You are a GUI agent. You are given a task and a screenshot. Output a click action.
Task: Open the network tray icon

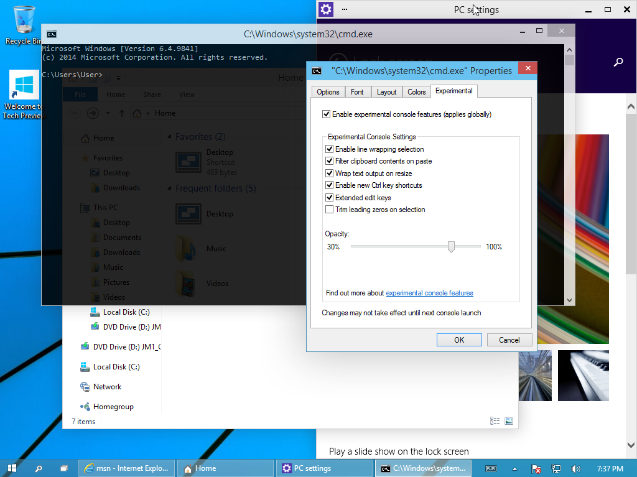[556, 468]
